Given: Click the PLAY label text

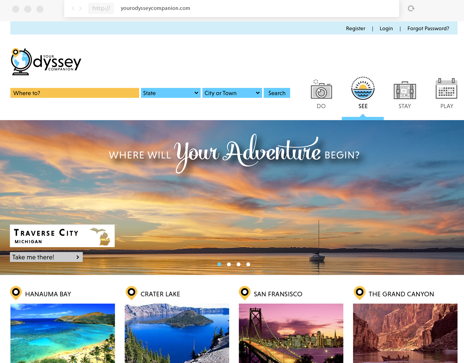Looking at the screenshot, I should (447, 106).
